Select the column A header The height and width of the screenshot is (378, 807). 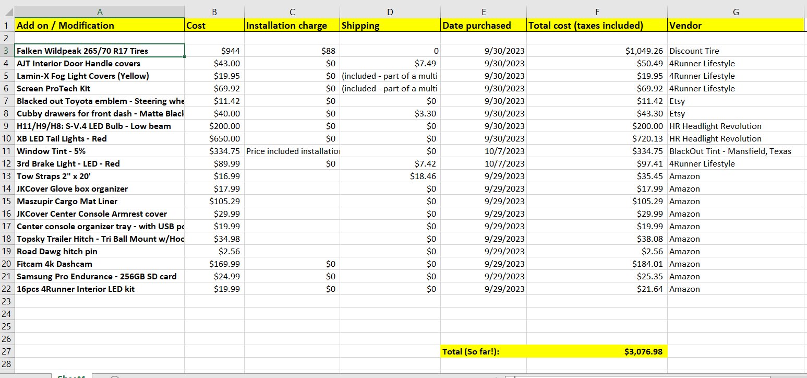tap(100, 12)
